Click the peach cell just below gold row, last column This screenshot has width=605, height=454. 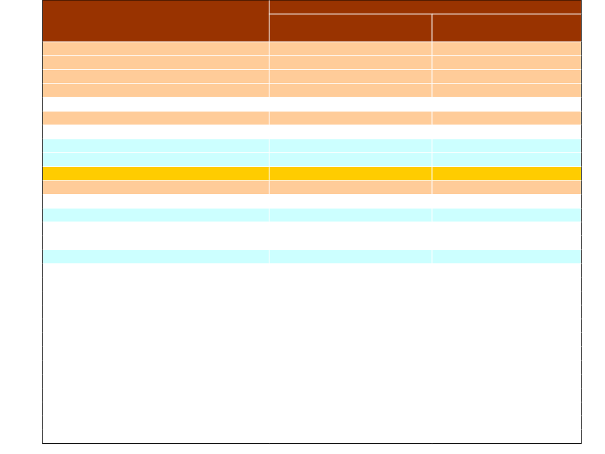tap(506, 187)
